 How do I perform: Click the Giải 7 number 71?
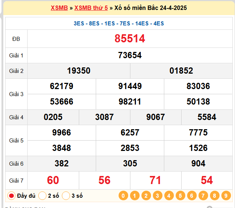click(x=155, y=180)
